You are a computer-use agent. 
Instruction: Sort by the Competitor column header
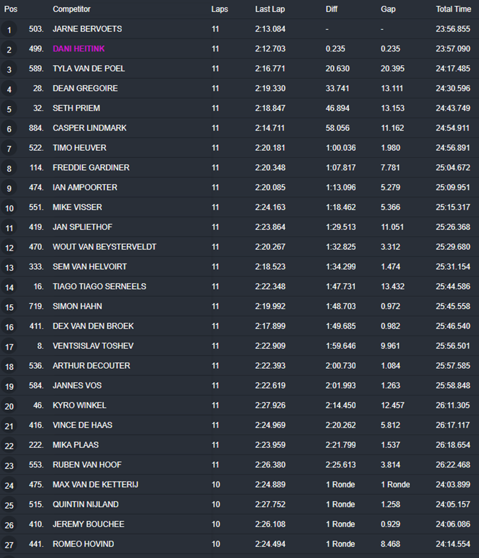tap(72, 10)
